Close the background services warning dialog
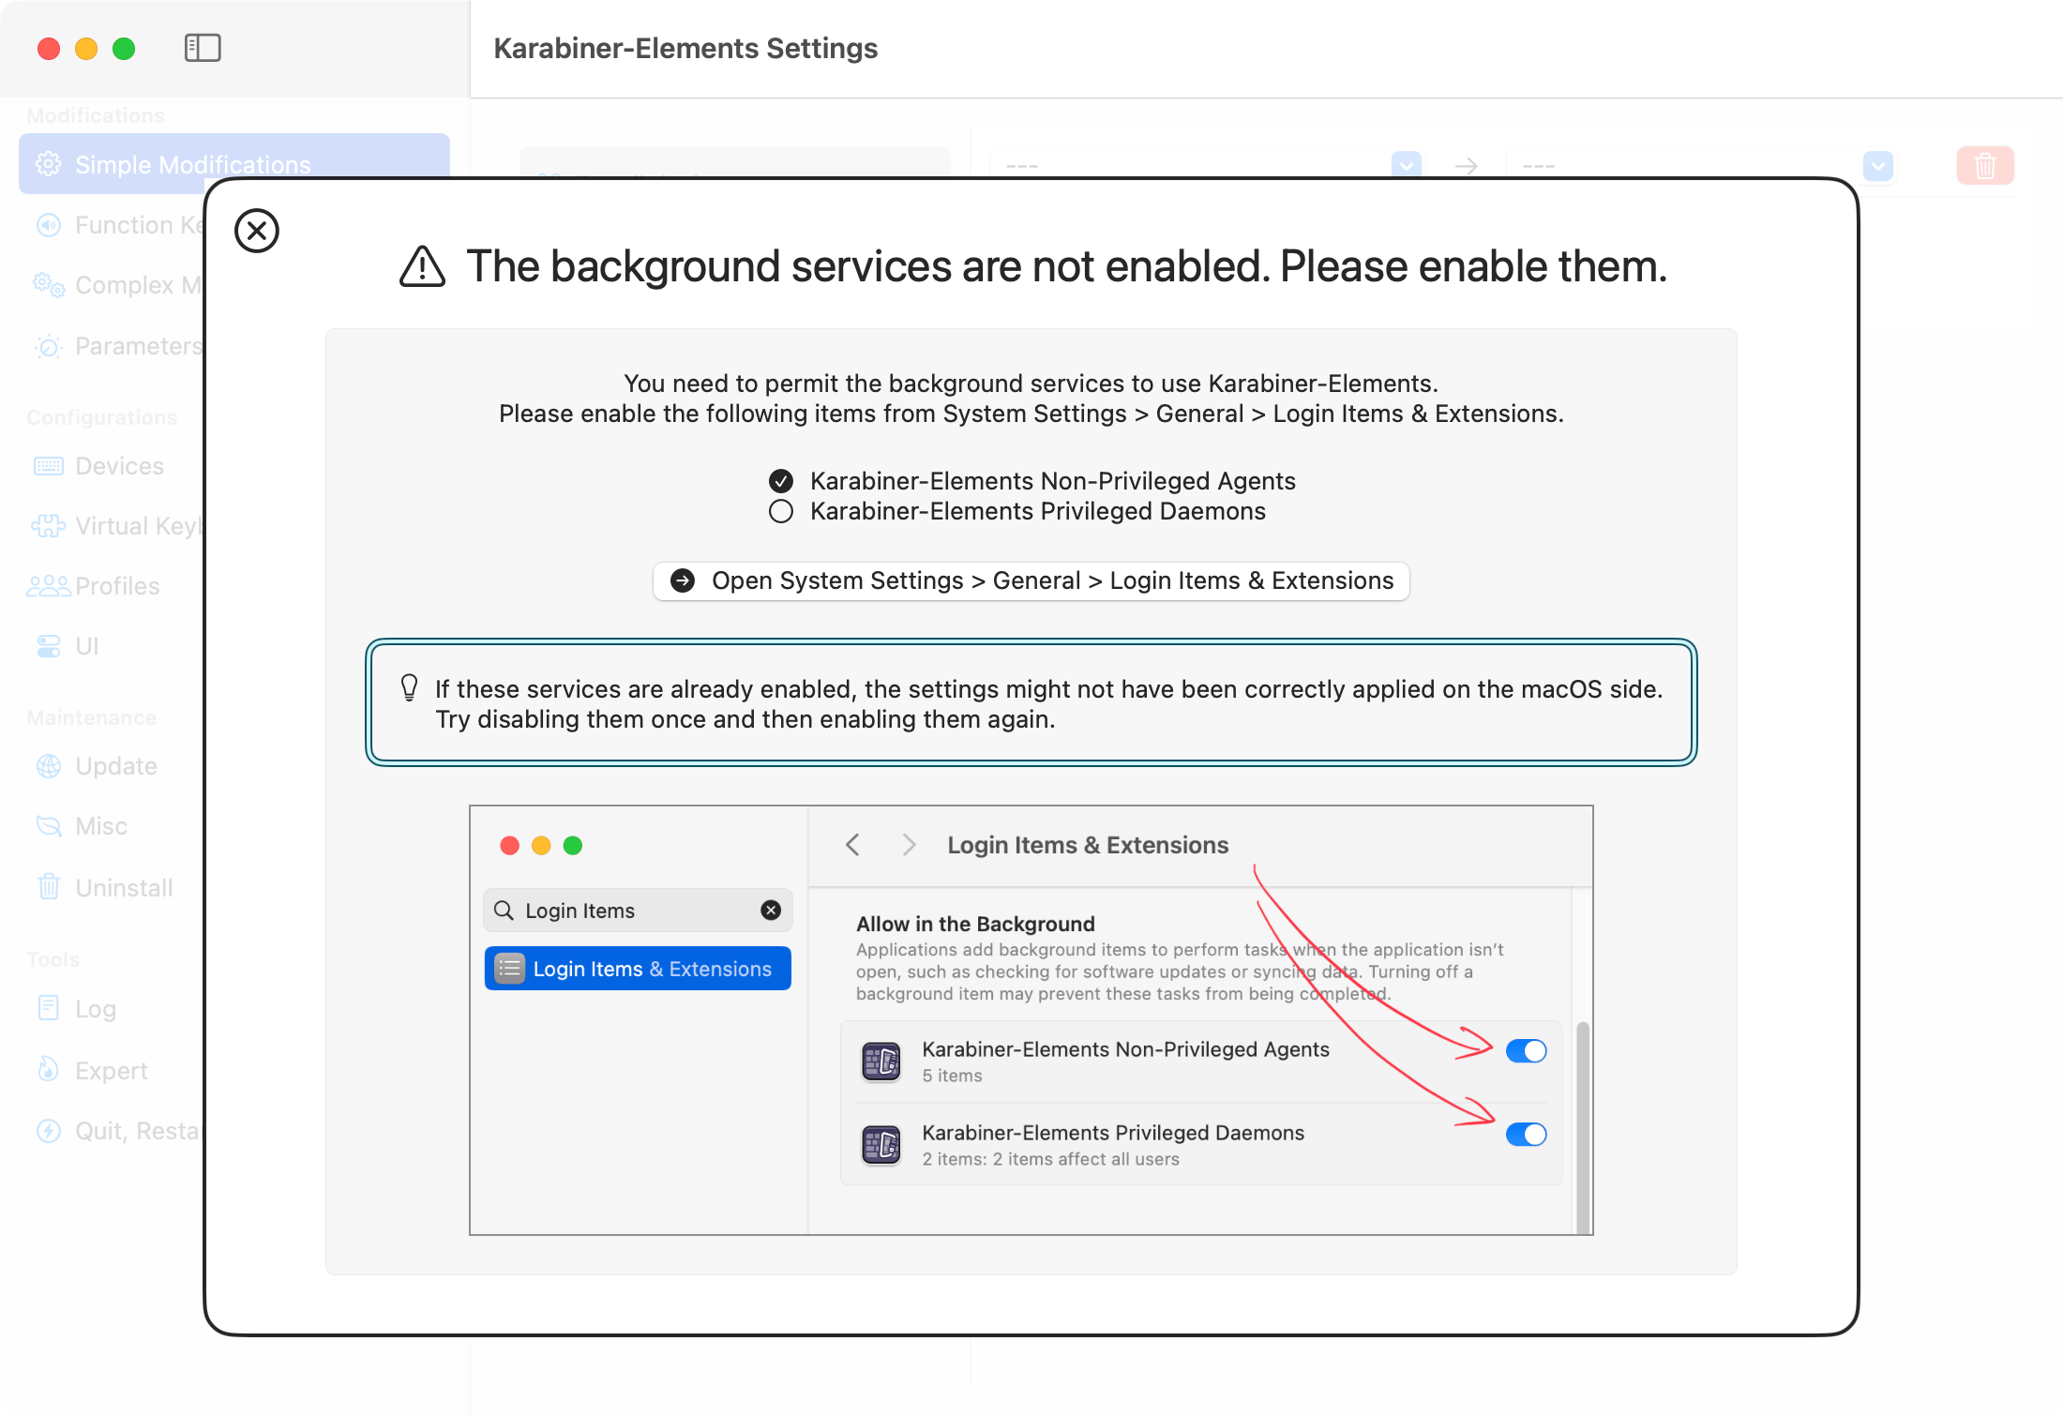This screenshot has height=1416, width=2063. pos(257,231)
